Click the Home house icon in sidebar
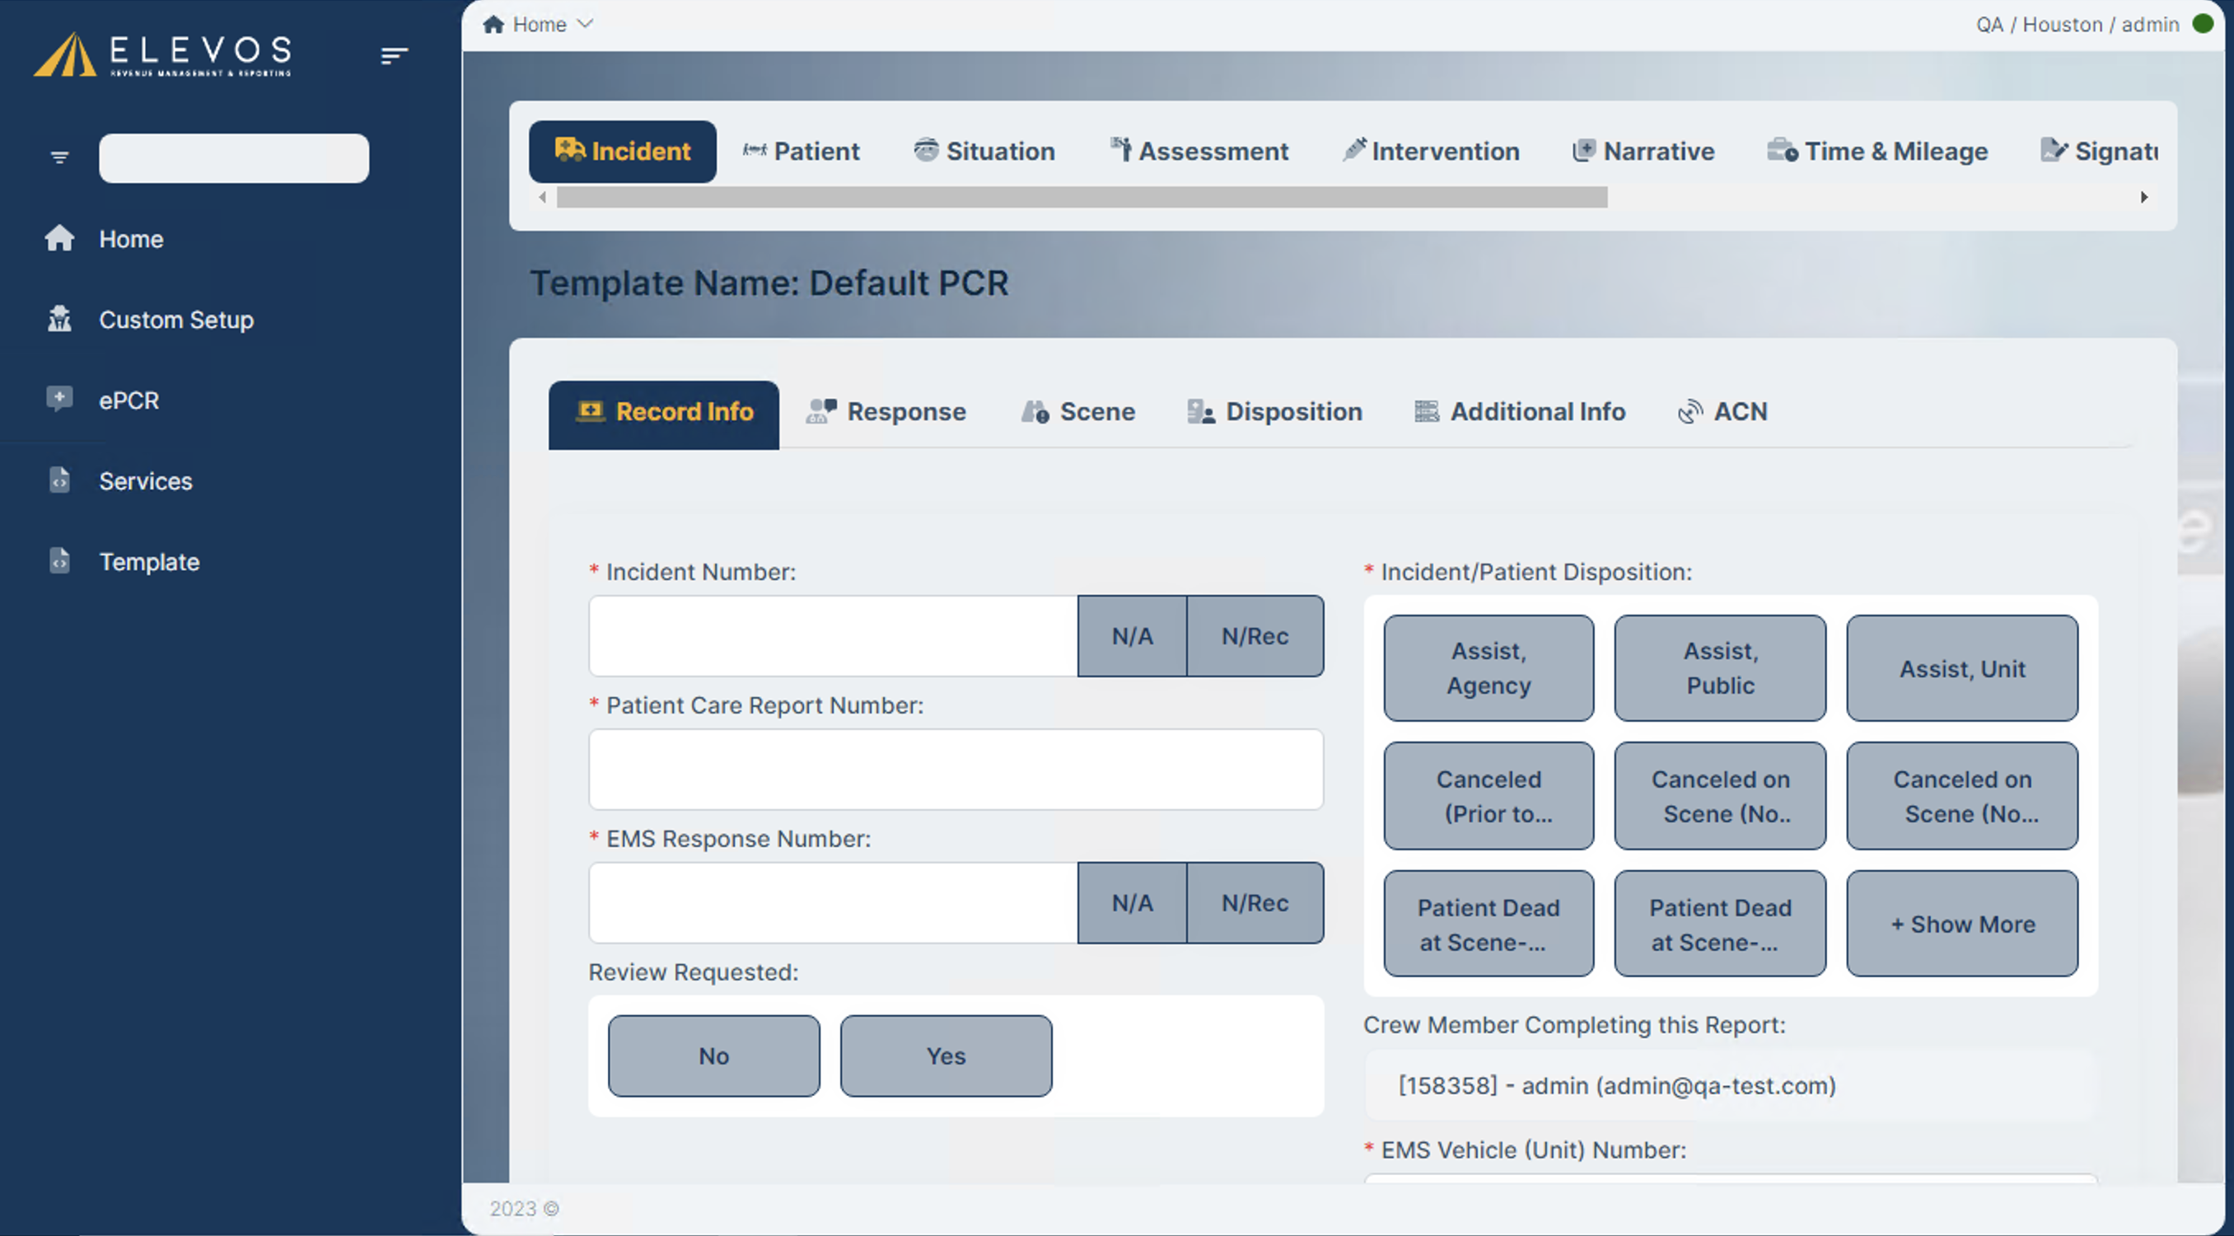The width and height of the screenshot is (2234, 1236). coord(60,238)
